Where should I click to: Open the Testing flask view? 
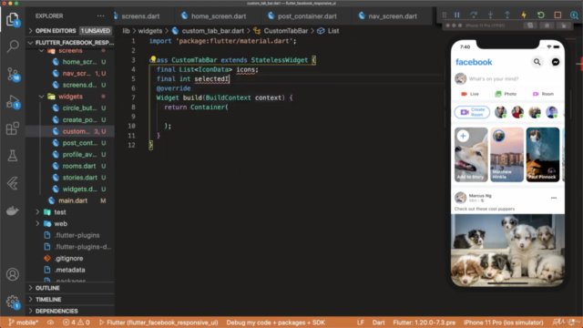click(x=13, y=156)
